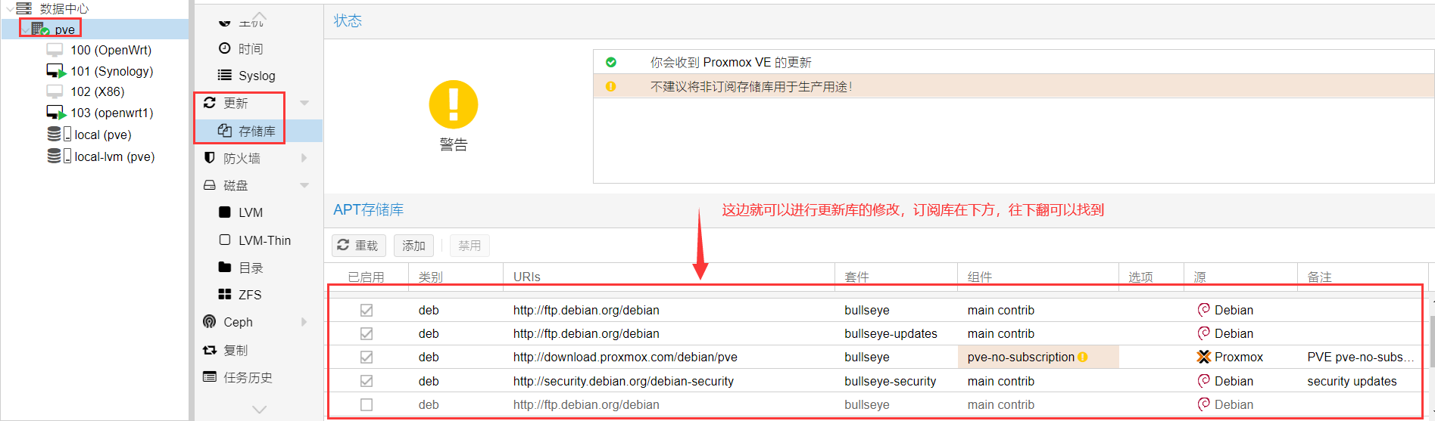Sort by the 备注 column header

pos(1362,277)
